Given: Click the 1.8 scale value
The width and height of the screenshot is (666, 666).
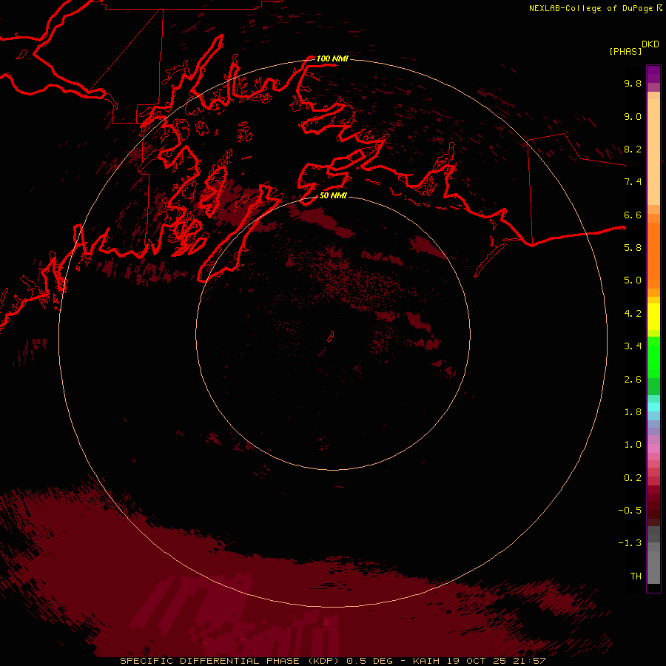Looking at the screenshot, I should click(x=633, y=412).
